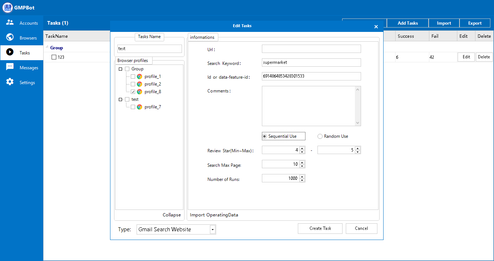Open Browsers from the sidebar
Viewport: 494px width, 261px height.
coord(22,38)
